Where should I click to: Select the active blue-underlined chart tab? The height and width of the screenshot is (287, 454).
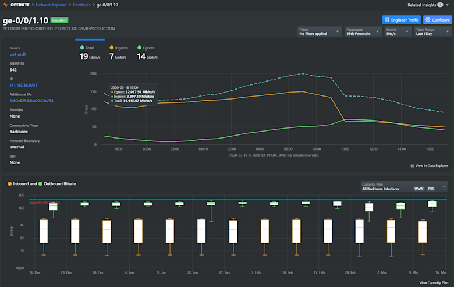90,40
